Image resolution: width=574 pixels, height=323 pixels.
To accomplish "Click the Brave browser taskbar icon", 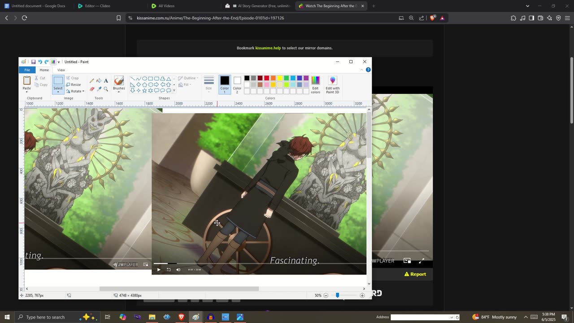I will [x=181, y=317].
